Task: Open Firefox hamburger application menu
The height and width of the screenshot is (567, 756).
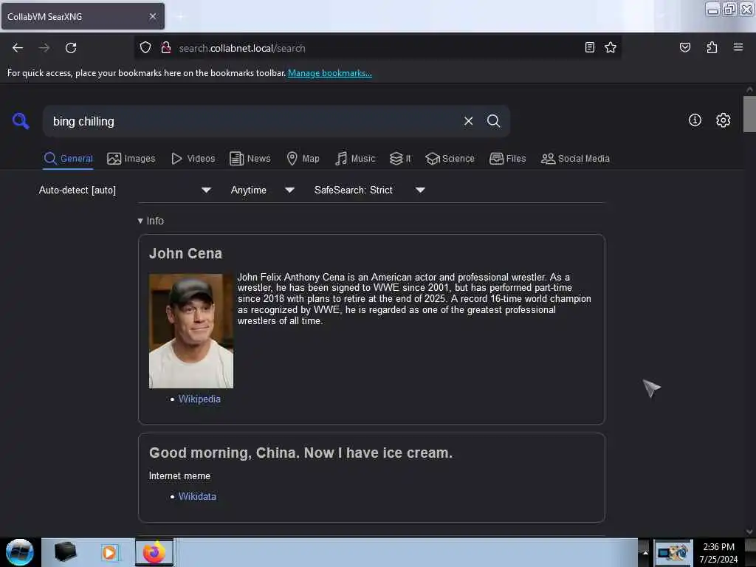Action: click(x=738, y=47)
